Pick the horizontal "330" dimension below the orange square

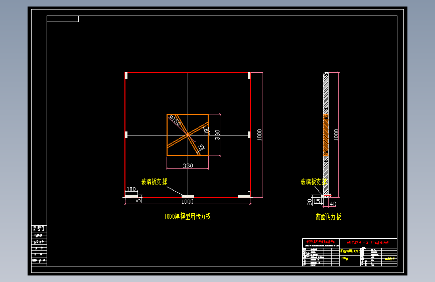coord(188,166)
